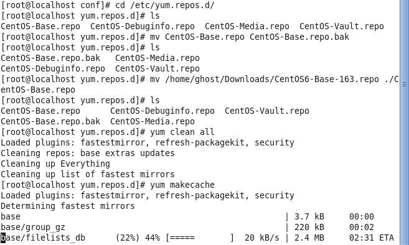
Task: Click the 'base/group_gz' entry
Action: point(33,227)
